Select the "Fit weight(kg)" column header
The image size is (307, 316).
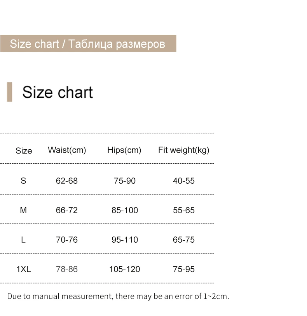[183, 150]
